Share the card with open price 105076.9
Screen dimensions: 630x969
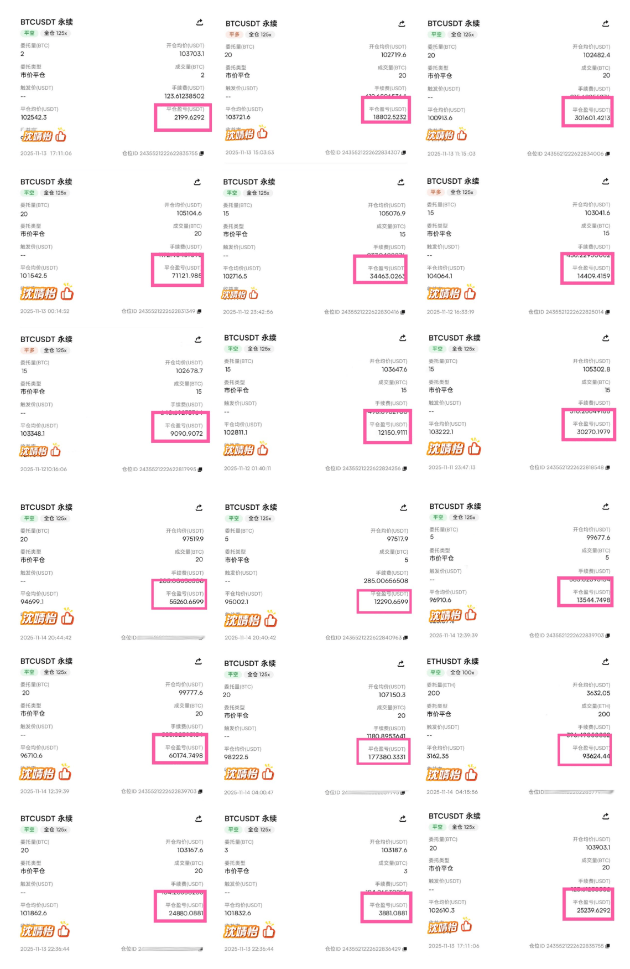(x=401, y=182)
